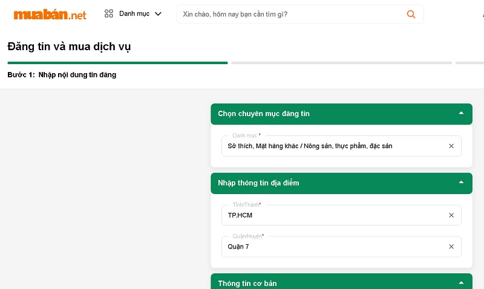Viewport: 484px width, 289px height.
Task: Type in the search box placeholder
Action: [x=290, y=14]
